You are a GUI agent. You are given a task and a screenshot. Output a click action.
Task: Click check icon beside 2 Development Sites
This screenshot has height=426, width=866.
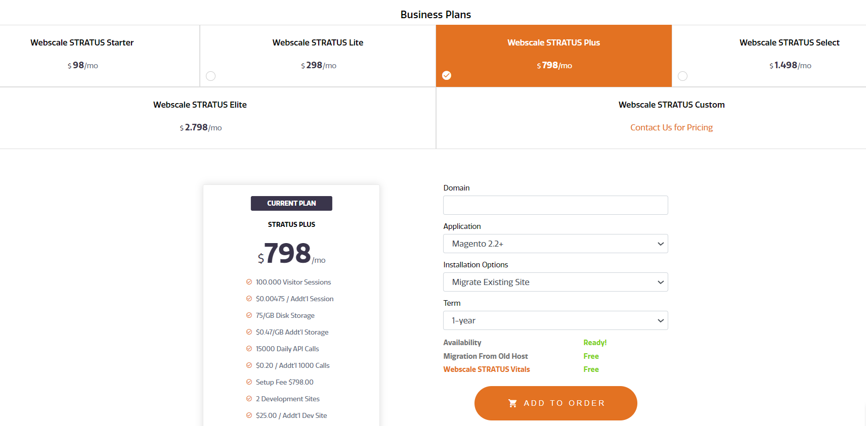pyautogui.click(x=249, y=399)
